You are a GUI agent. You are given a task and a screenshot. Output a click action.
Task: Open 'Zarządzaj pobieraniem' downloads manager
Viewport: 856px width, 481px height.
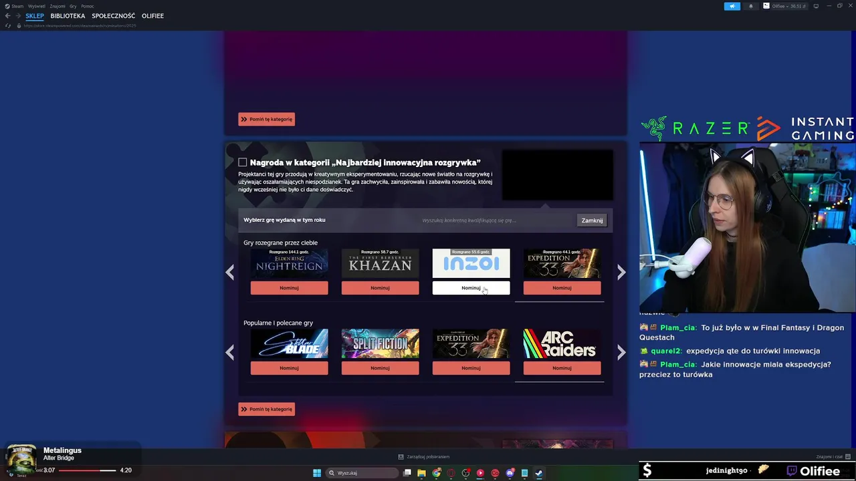(x=424, y=457)
